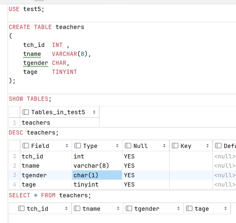Sort the Key column using its arrows
Viewport: 236px width, 223px height.
(x=208, y=146)
